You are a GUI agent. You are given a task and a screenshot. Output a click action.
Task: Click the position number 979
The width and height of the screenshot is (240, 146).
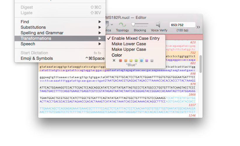[x=193, y=84]
